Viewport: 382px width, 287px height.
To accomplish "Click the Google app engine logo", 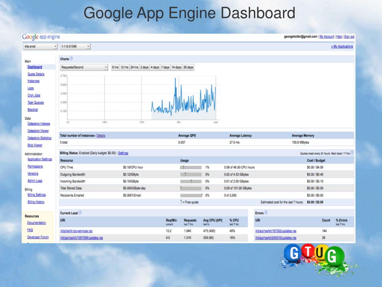I will pos(41,37).
